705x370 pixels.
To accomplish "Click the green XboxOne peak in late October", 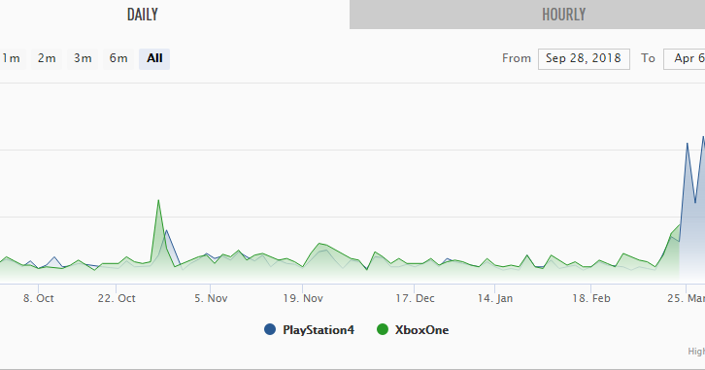I will 158,200.
